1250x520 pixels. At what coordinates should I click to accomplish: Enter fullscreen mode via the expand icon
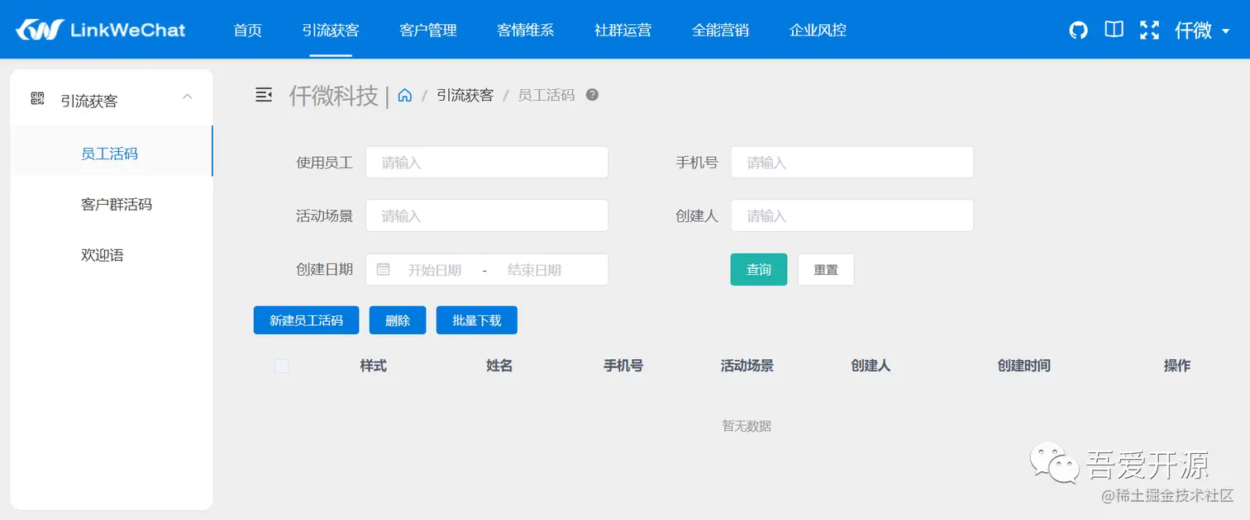(1149, 29)
